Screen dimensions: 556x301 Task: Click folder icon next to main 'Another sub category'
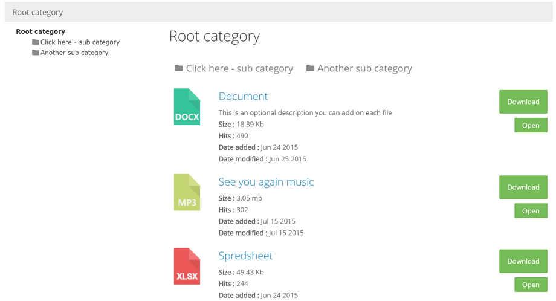[310, 68]
